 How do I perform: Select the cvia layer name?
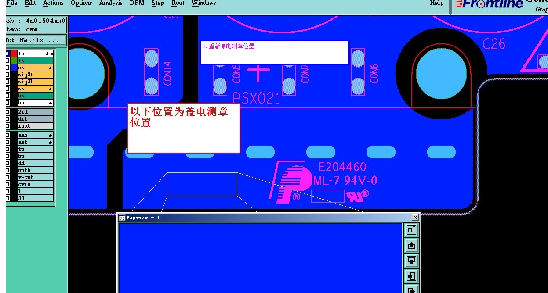tap(35, 184)
